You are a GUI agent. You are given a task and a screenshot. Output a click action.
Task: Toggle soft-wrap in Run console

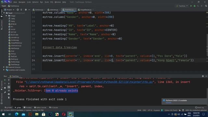(x=9, y=87)
